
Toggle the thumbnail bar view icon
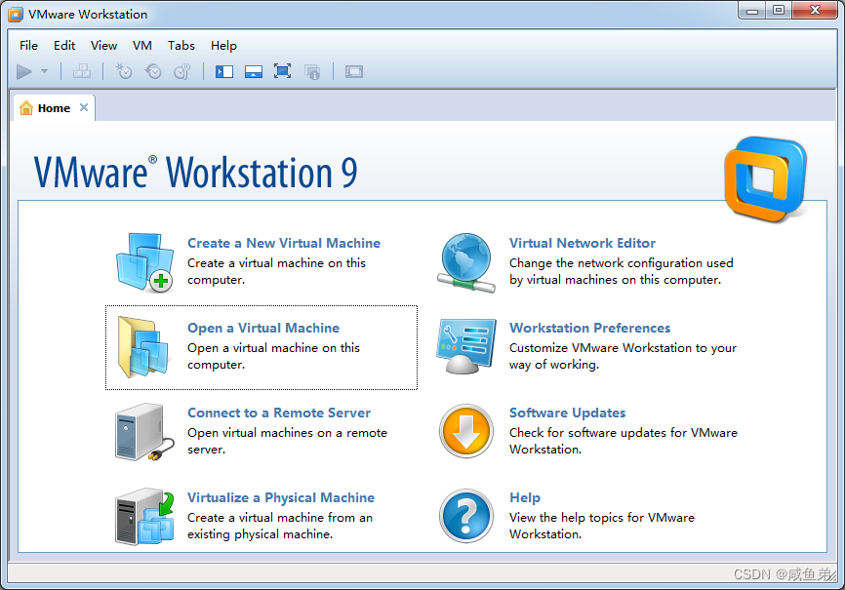point(254,71)
